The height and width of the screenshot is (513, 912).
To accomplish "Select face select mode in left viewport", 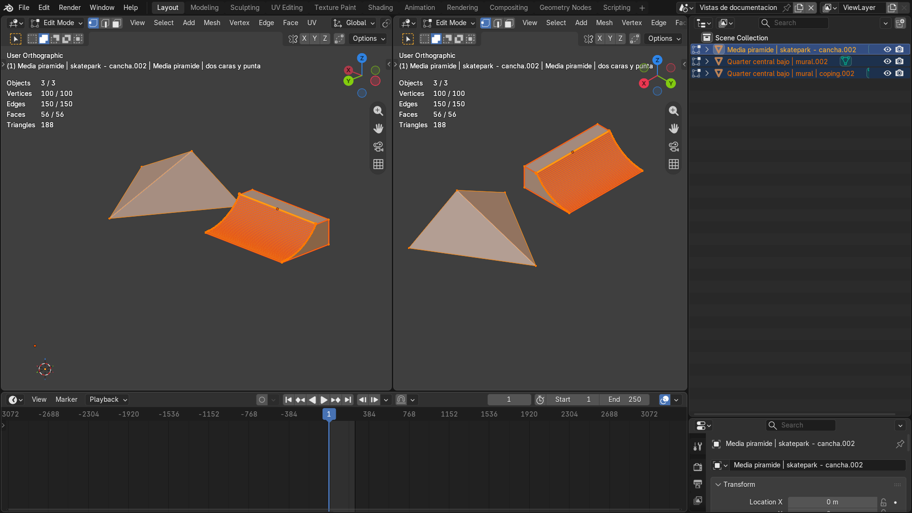I will (x=116, y=23).
